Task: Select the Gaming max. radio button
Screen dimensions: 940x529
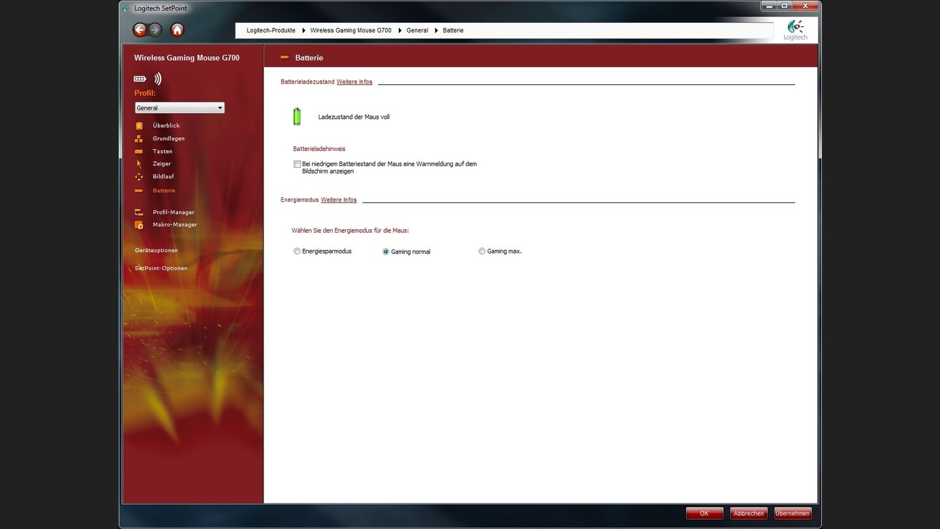Action: 482,251
